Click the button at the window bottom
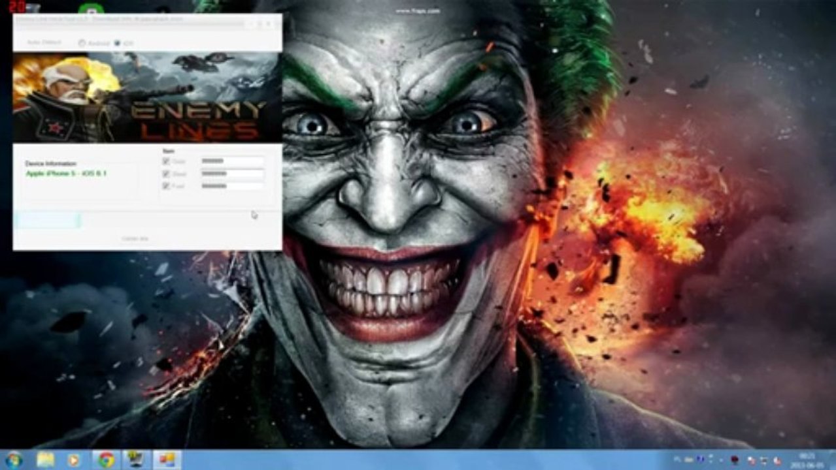The height and width of the screenshot is (470, 836). (135, 238)
